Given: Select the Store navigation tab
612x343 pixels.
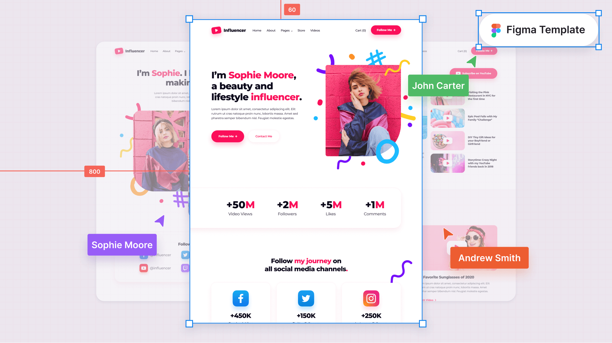Looking at the screenshot, I should [x=301, y=30].
